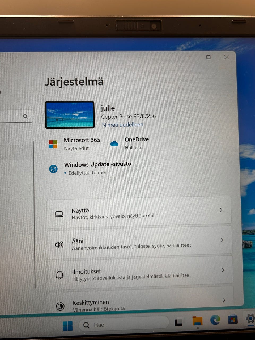The width and height of the screenshot is (255, 340).
Task: Click the OneDrive heading
Action: [x=137, y=139]
